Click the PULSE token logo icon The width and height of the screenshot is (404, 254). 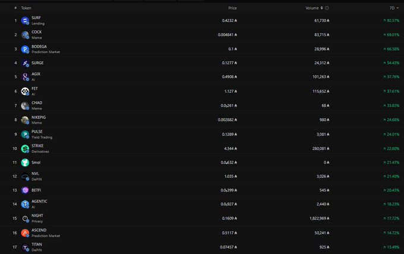coord(25,134)
